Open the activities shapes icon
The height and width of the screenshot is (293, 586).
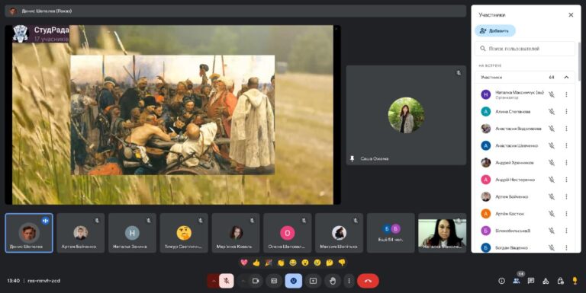tap(546, 281)
